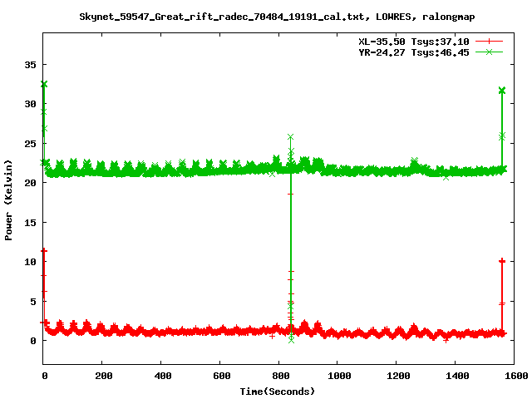Click the red peak marker at plot start

[44, 251]
